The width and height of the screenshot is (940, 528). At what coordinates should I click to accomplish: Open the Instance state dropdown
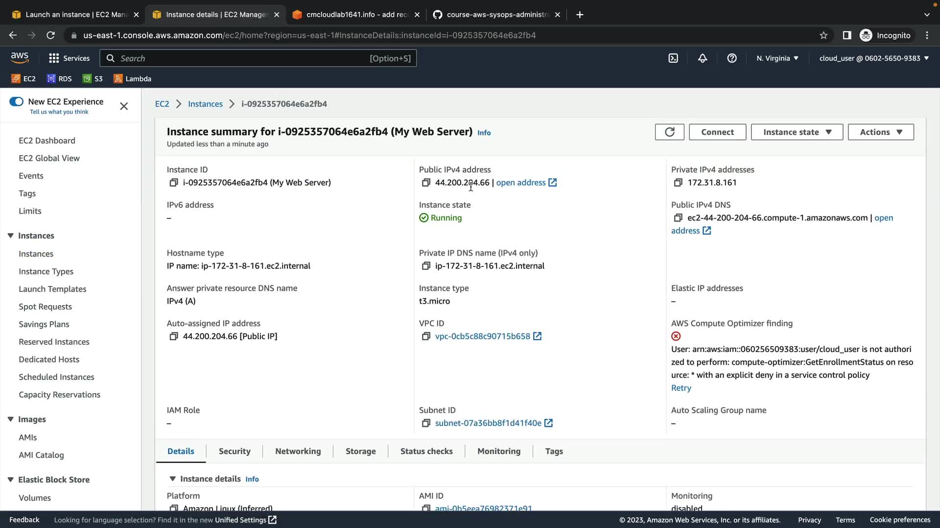797,132
